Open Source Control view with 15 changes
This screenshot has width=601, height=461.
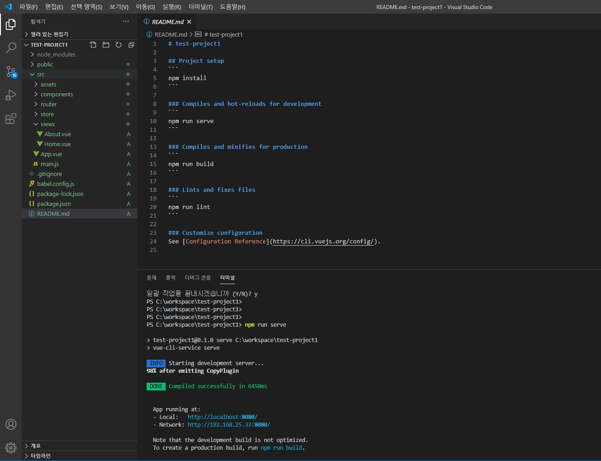(x=11, y=71)
